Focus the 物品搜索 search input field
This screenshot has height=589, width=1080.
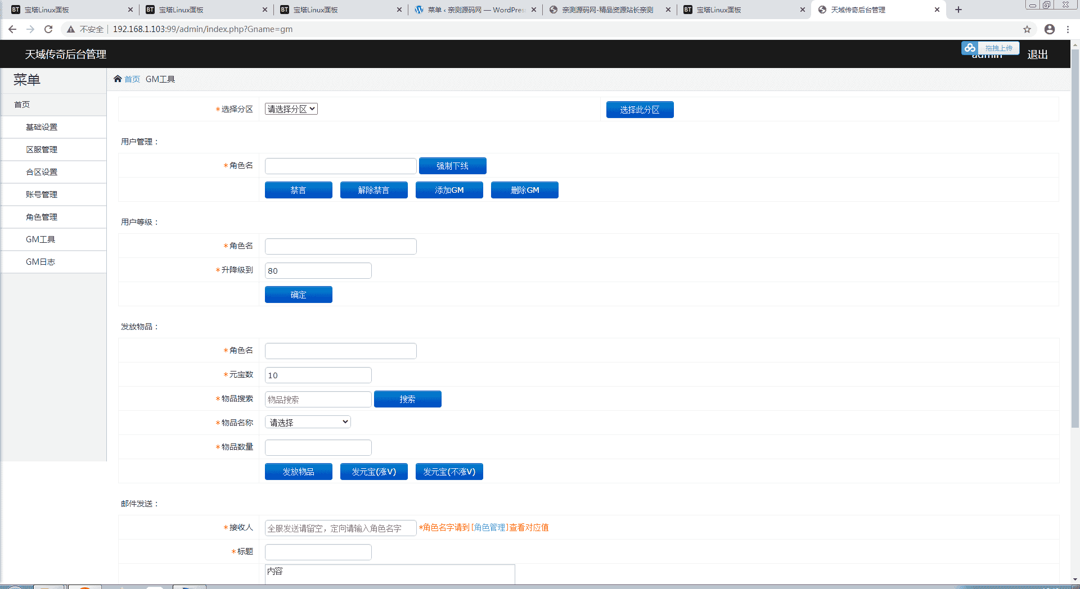pyautogui.click(x=318, y=399)
